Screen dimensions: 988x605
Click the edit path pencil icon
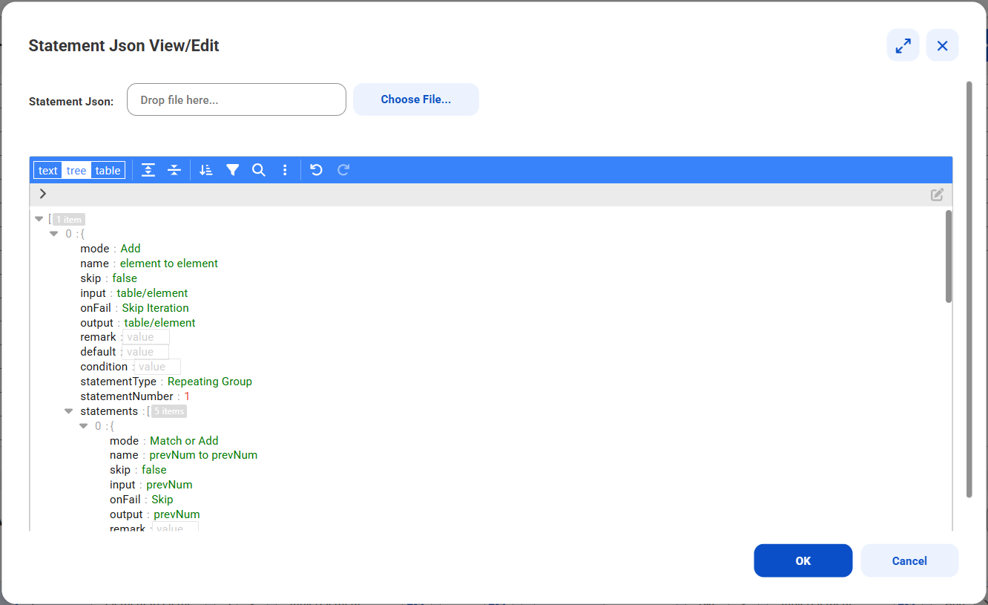(938, 194)
